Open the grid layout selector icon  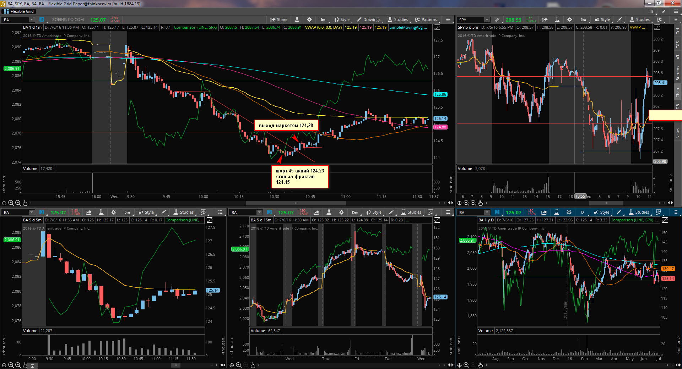651,11
